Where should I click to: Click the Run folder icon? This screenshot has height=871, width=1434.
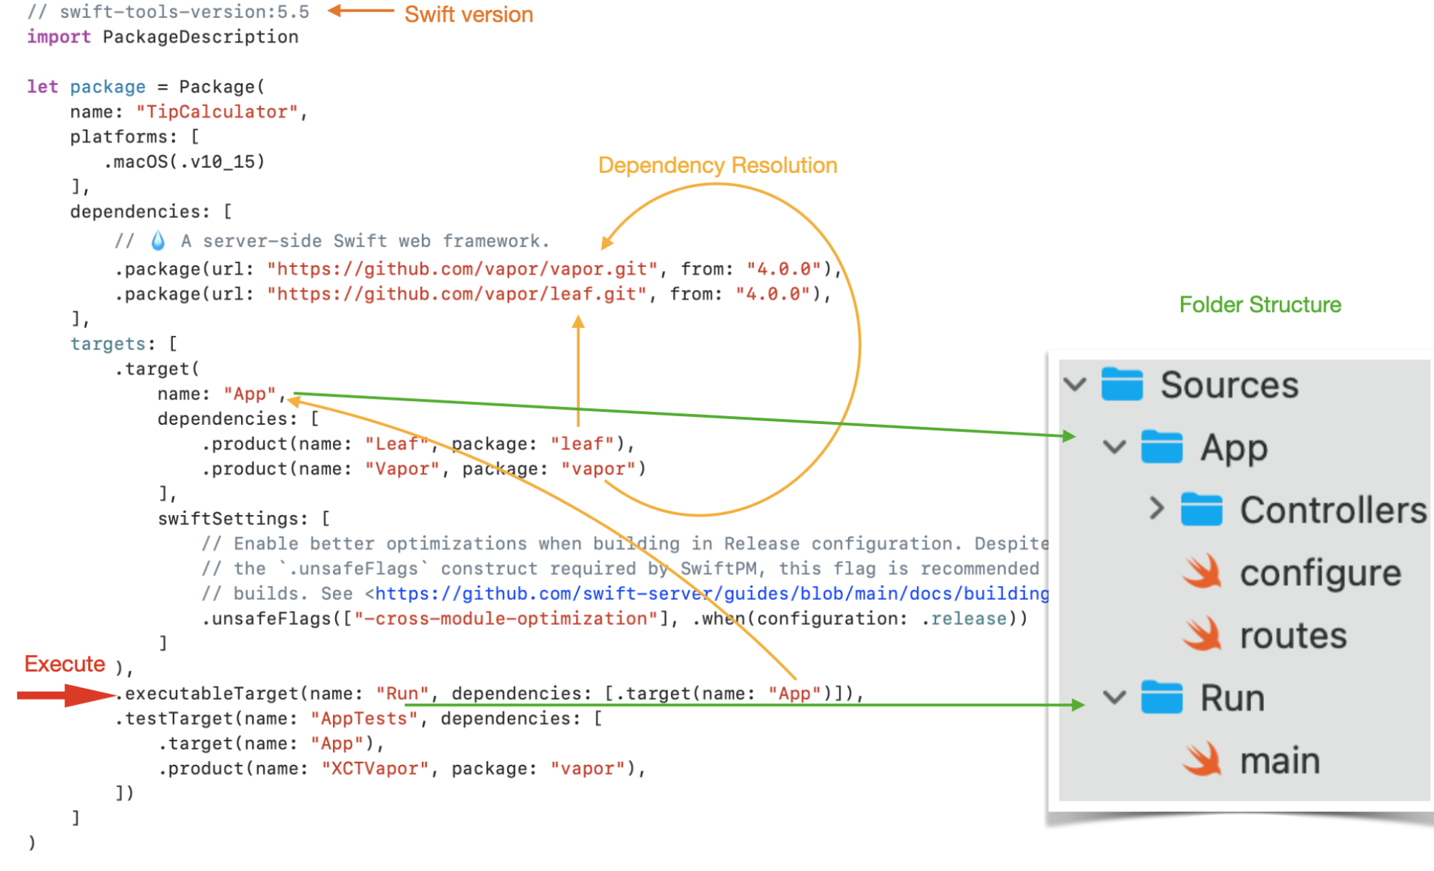coord(1161,697)
